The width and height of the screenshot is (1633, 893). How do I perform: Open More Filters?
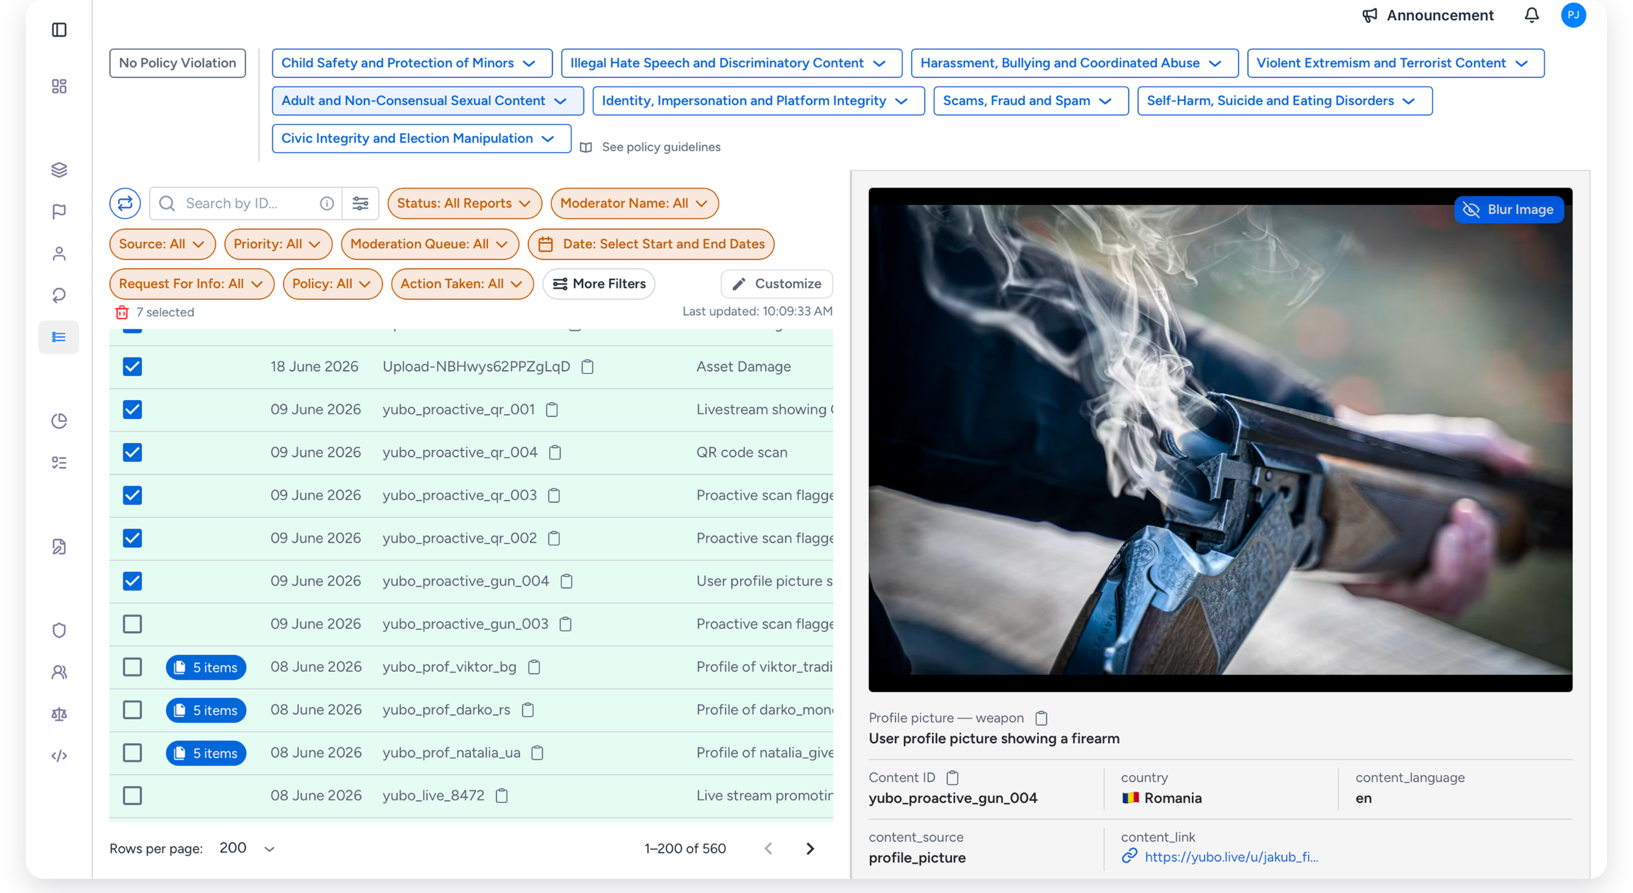point(599,284)
